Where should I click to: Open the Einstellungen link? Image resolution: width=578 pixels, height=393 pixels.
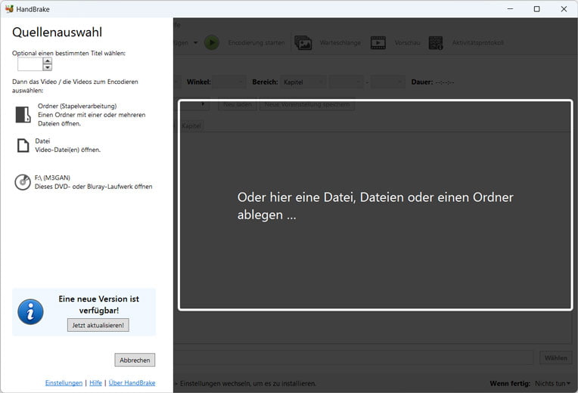click(64, 383)
